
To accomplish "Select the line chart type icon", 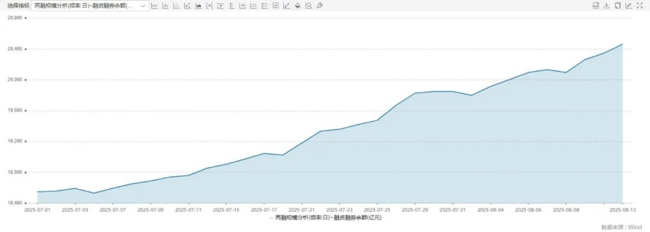I will point(155,6).
